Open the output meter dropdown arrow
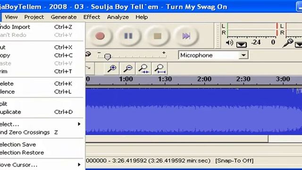302x170 pixels. pos(242,45)
